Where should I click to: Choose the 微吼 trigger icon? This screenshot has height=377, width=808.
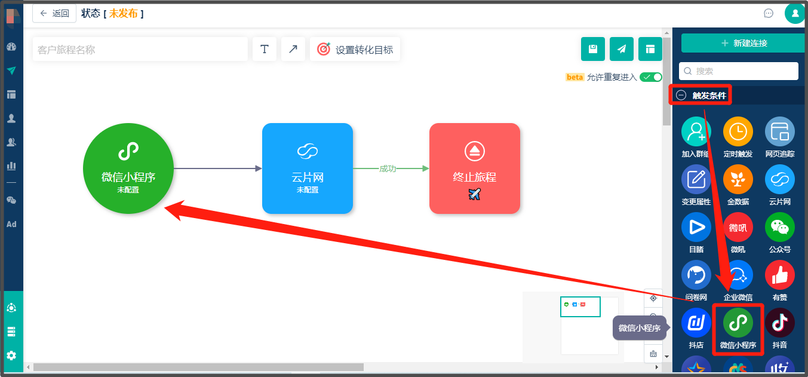point(738,228)
